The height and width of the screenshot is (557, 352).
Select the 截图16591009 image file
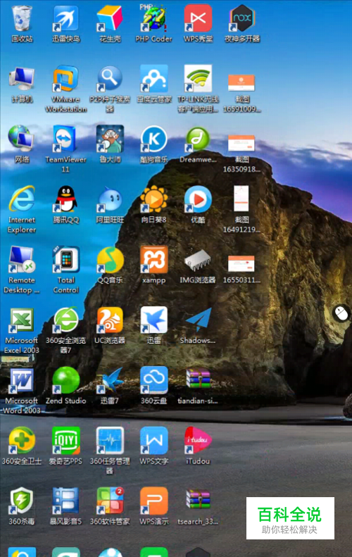[241, 82]
